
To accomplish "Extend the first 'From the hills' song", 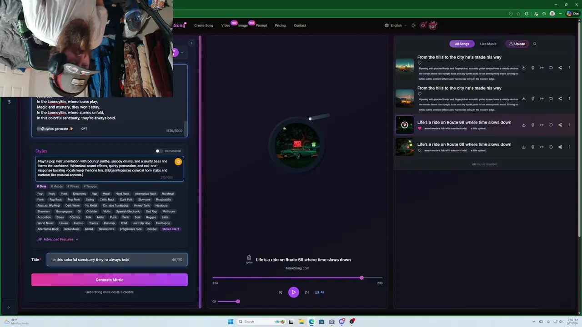I will (x=542, y=68).
